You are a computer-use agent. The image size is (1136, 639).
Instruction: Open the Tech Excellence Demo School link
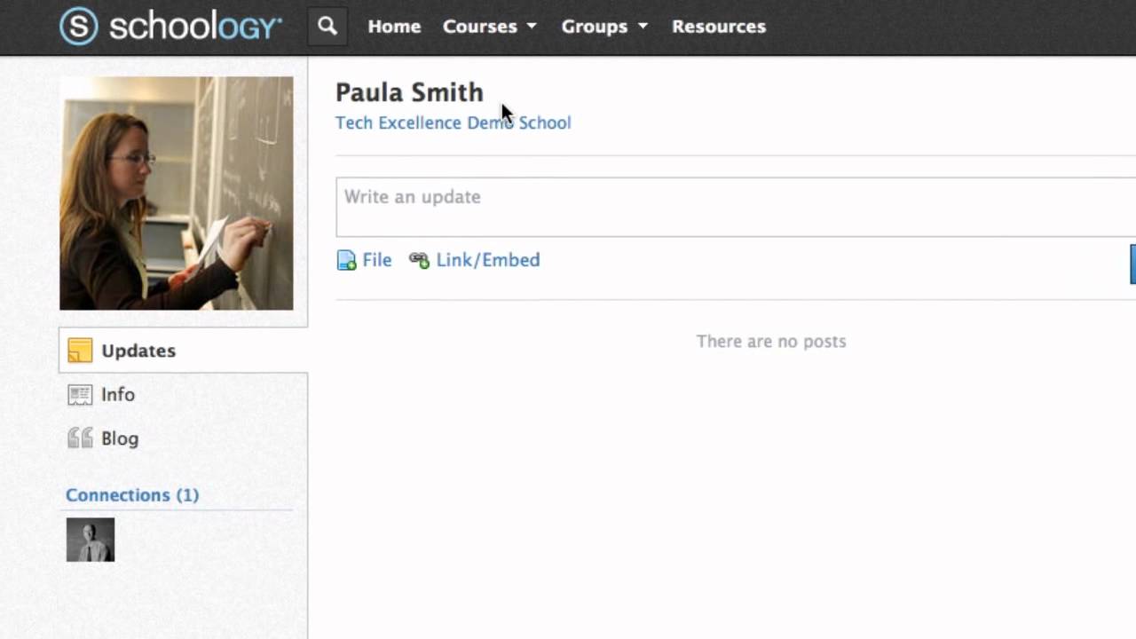coord(453,122)
